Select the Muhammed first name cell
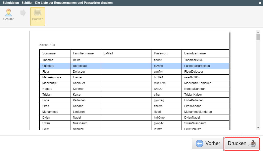This screenshot has height=151, width=263. click(55, 112)
